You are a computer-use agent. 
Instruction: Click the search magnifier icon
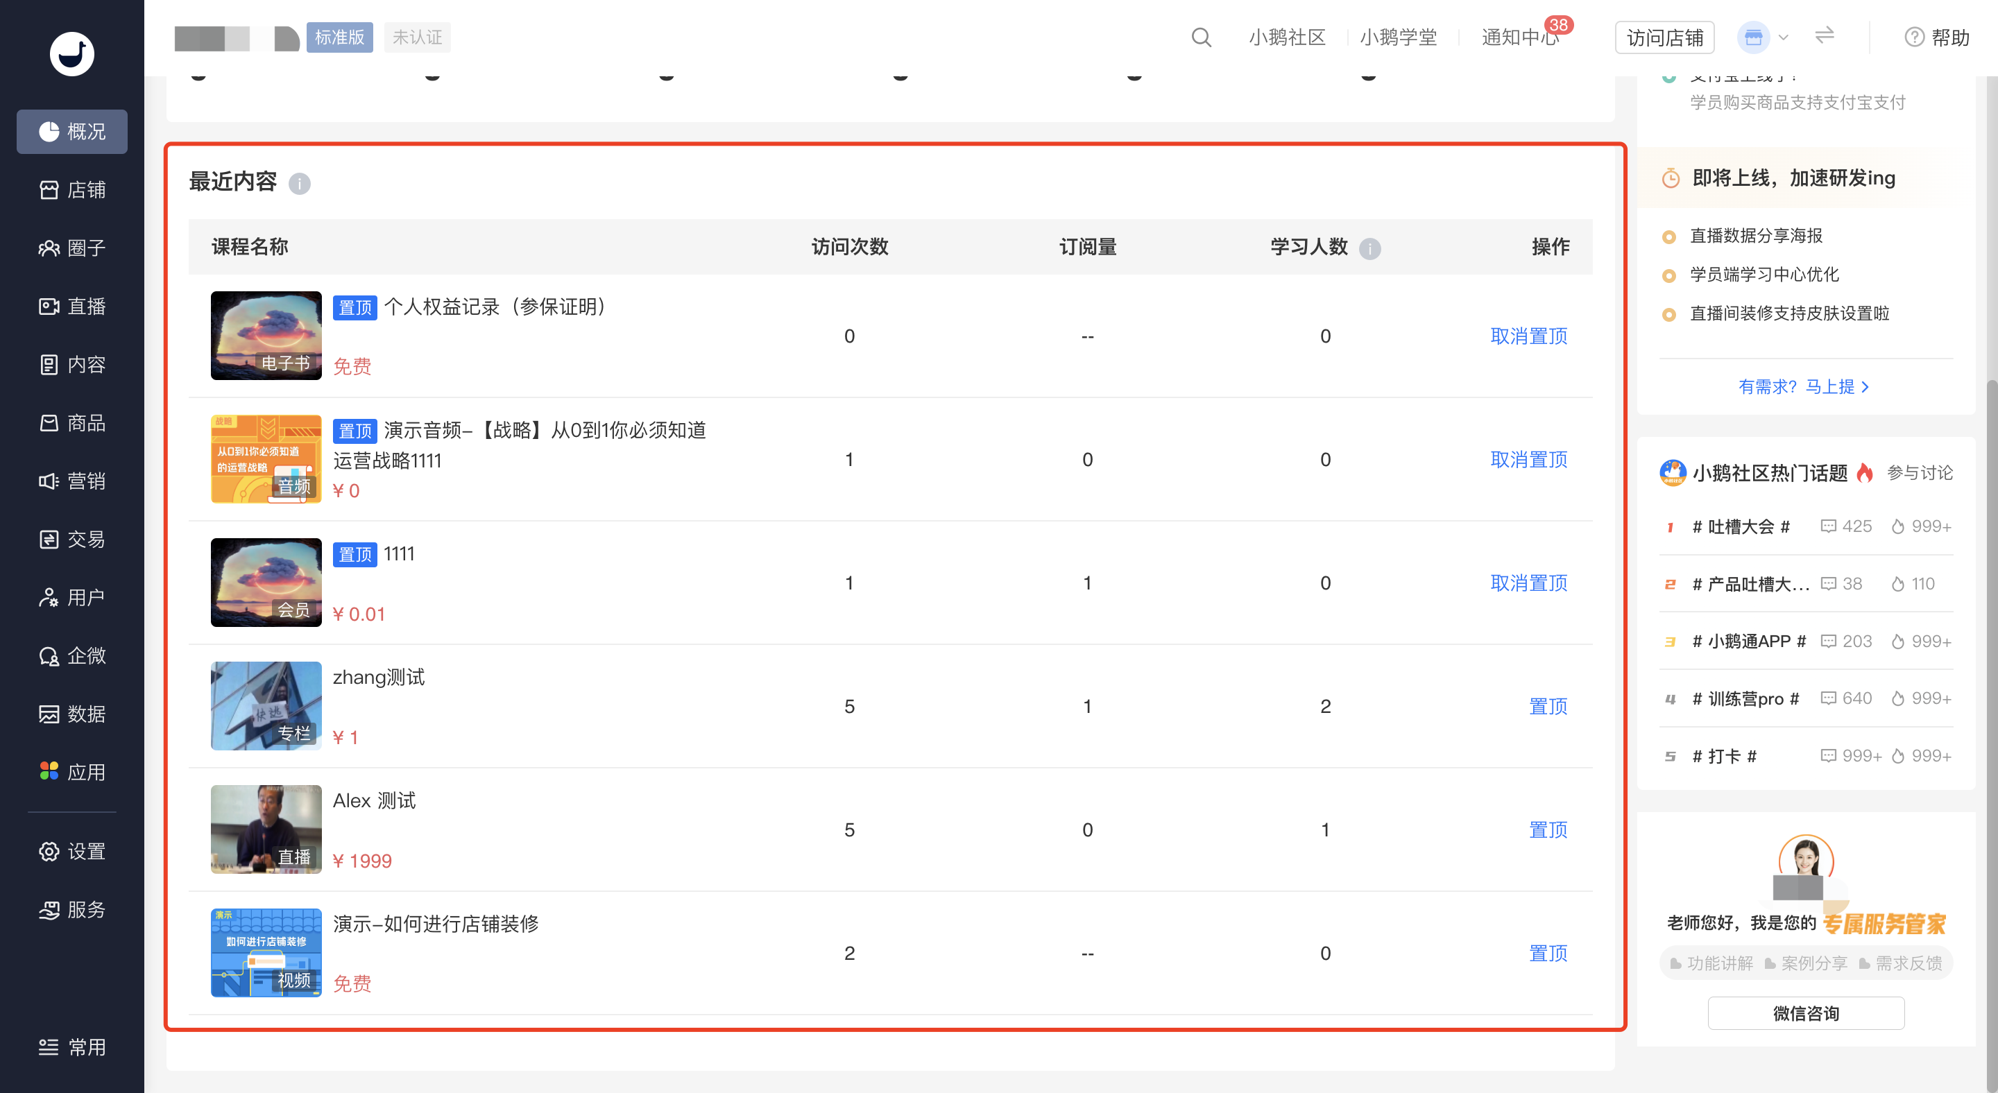click(x=1201, y=37)
